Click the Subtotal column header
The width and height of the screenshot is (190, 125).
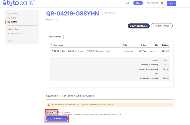tap(165, 45)
